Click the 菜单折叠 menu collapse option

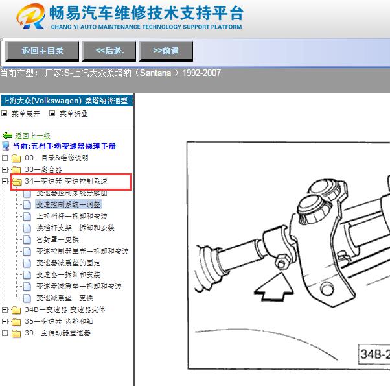tap(74, 114)
